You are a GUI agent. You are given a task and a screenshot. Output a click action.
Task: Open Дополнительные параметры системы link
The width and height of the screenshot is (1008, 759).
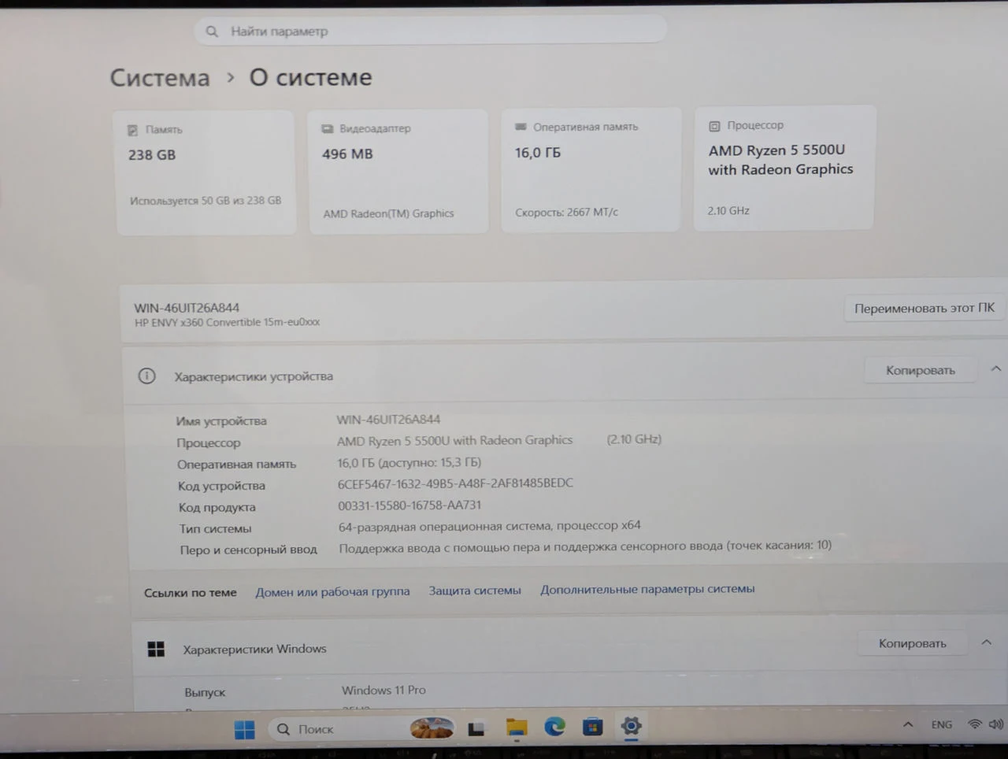[647, 589]
